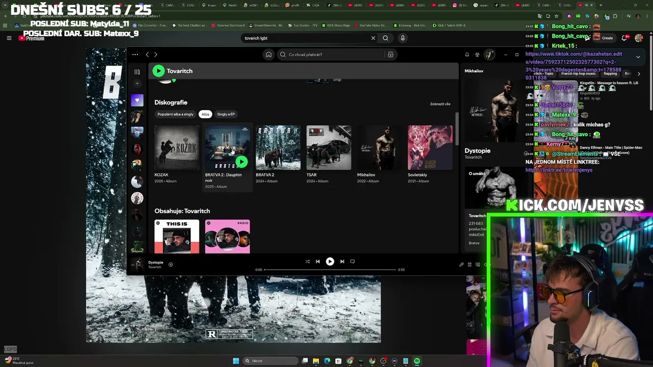This screenshot has width=653, height=367.
Task: Go back in Spotify navigation
Action: point(147,55)
